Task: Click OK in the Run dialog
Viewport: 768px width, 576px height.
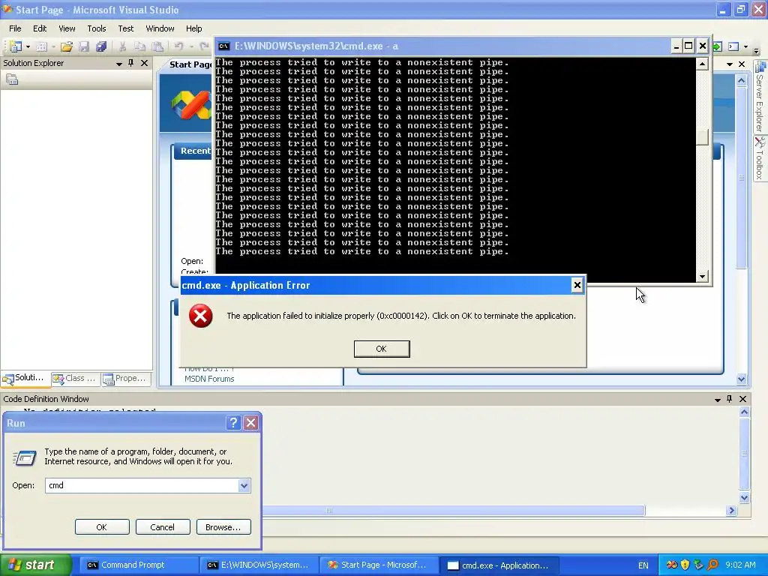Action: 102,527
